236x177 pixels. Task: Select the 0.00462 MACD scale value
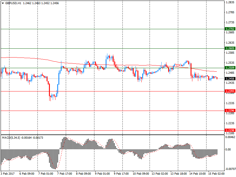tap(230, 137)
